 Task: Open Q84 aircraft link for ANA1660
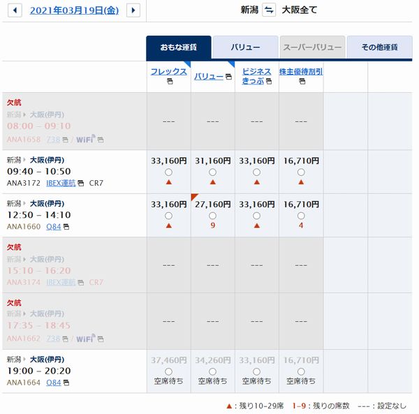54,227
